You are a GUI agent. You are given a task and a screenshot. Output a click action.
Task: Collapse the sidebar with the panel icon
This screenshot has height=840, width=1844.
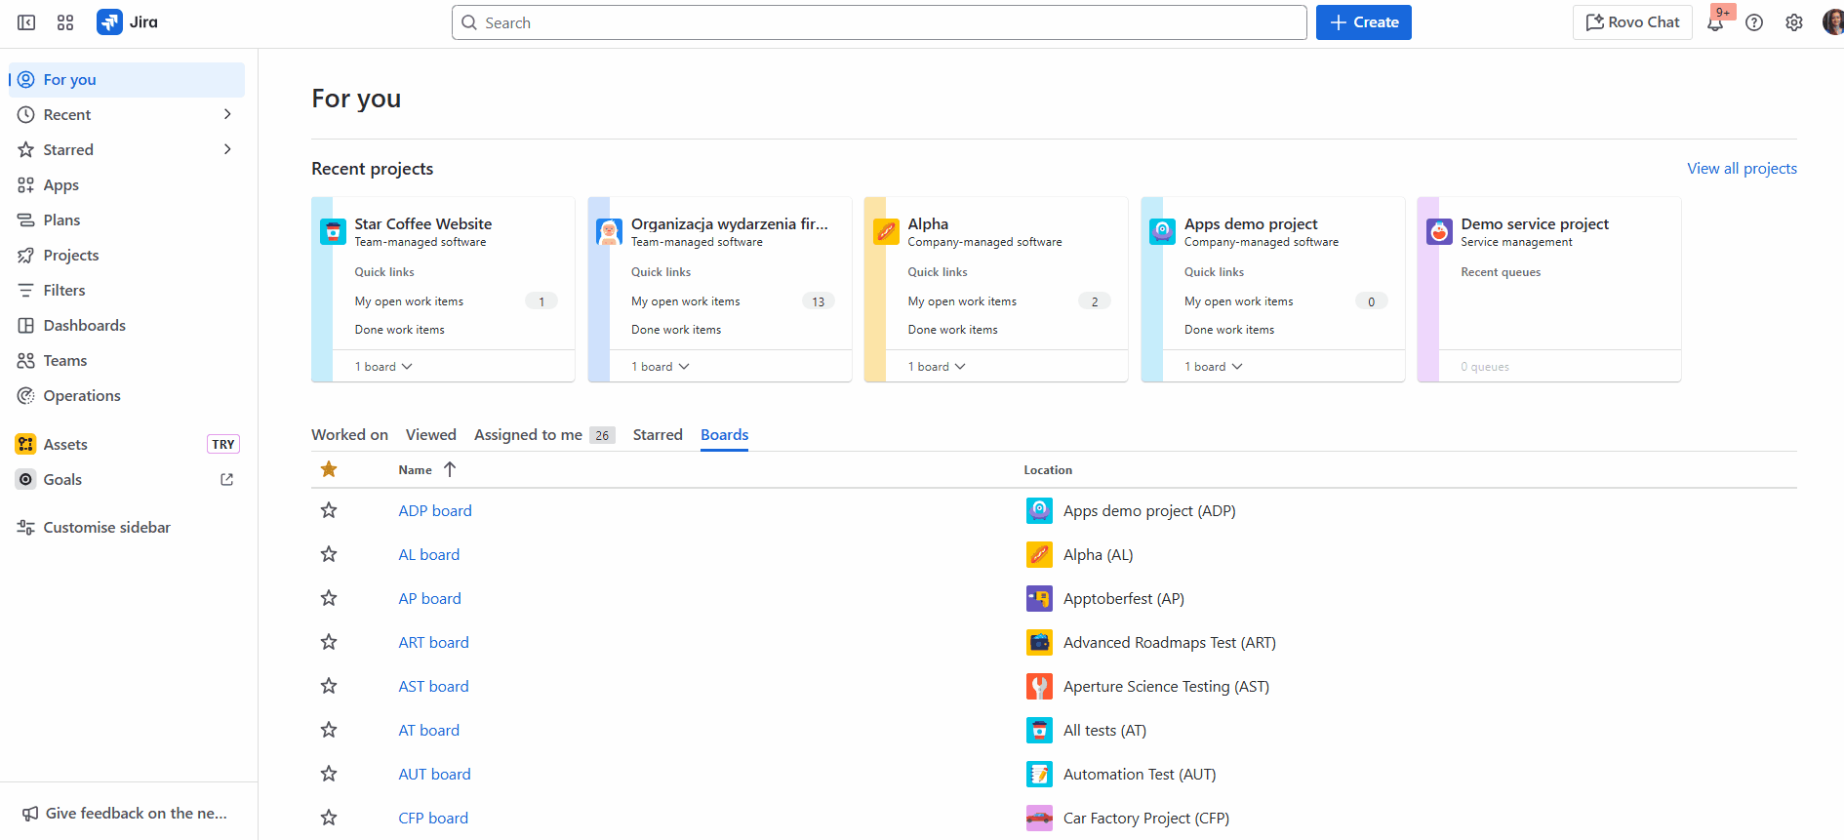coord(26,22)
